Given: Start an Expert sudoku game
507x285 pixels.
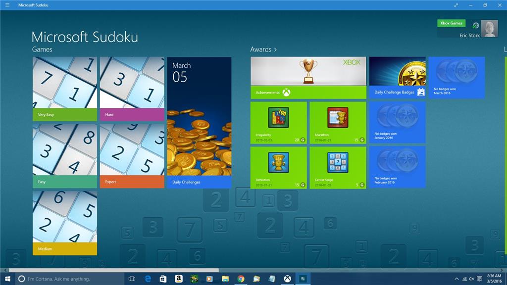Looking at the screenshot, I should [x=132, y=156].
